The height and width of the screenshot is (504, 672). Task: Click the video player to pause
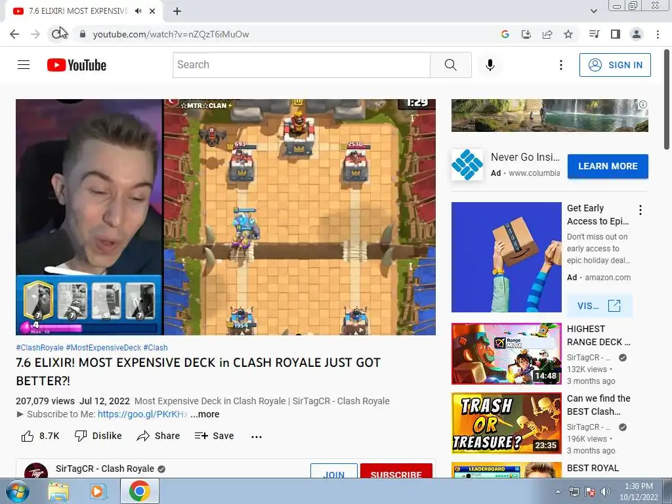coord(226,217)
